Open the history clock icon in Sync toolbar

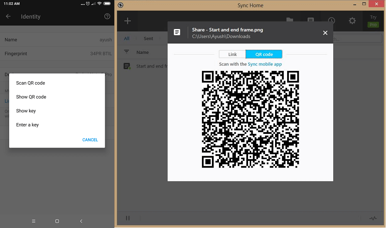pyautogui.click(x=331, y=20)
